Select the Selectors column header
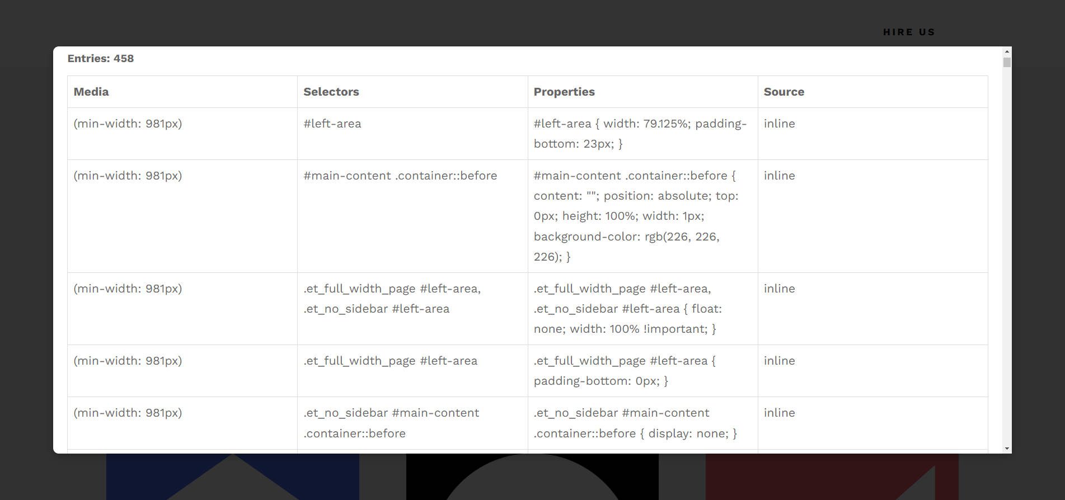The image size is (1065, 500). [x=331, y=91]
